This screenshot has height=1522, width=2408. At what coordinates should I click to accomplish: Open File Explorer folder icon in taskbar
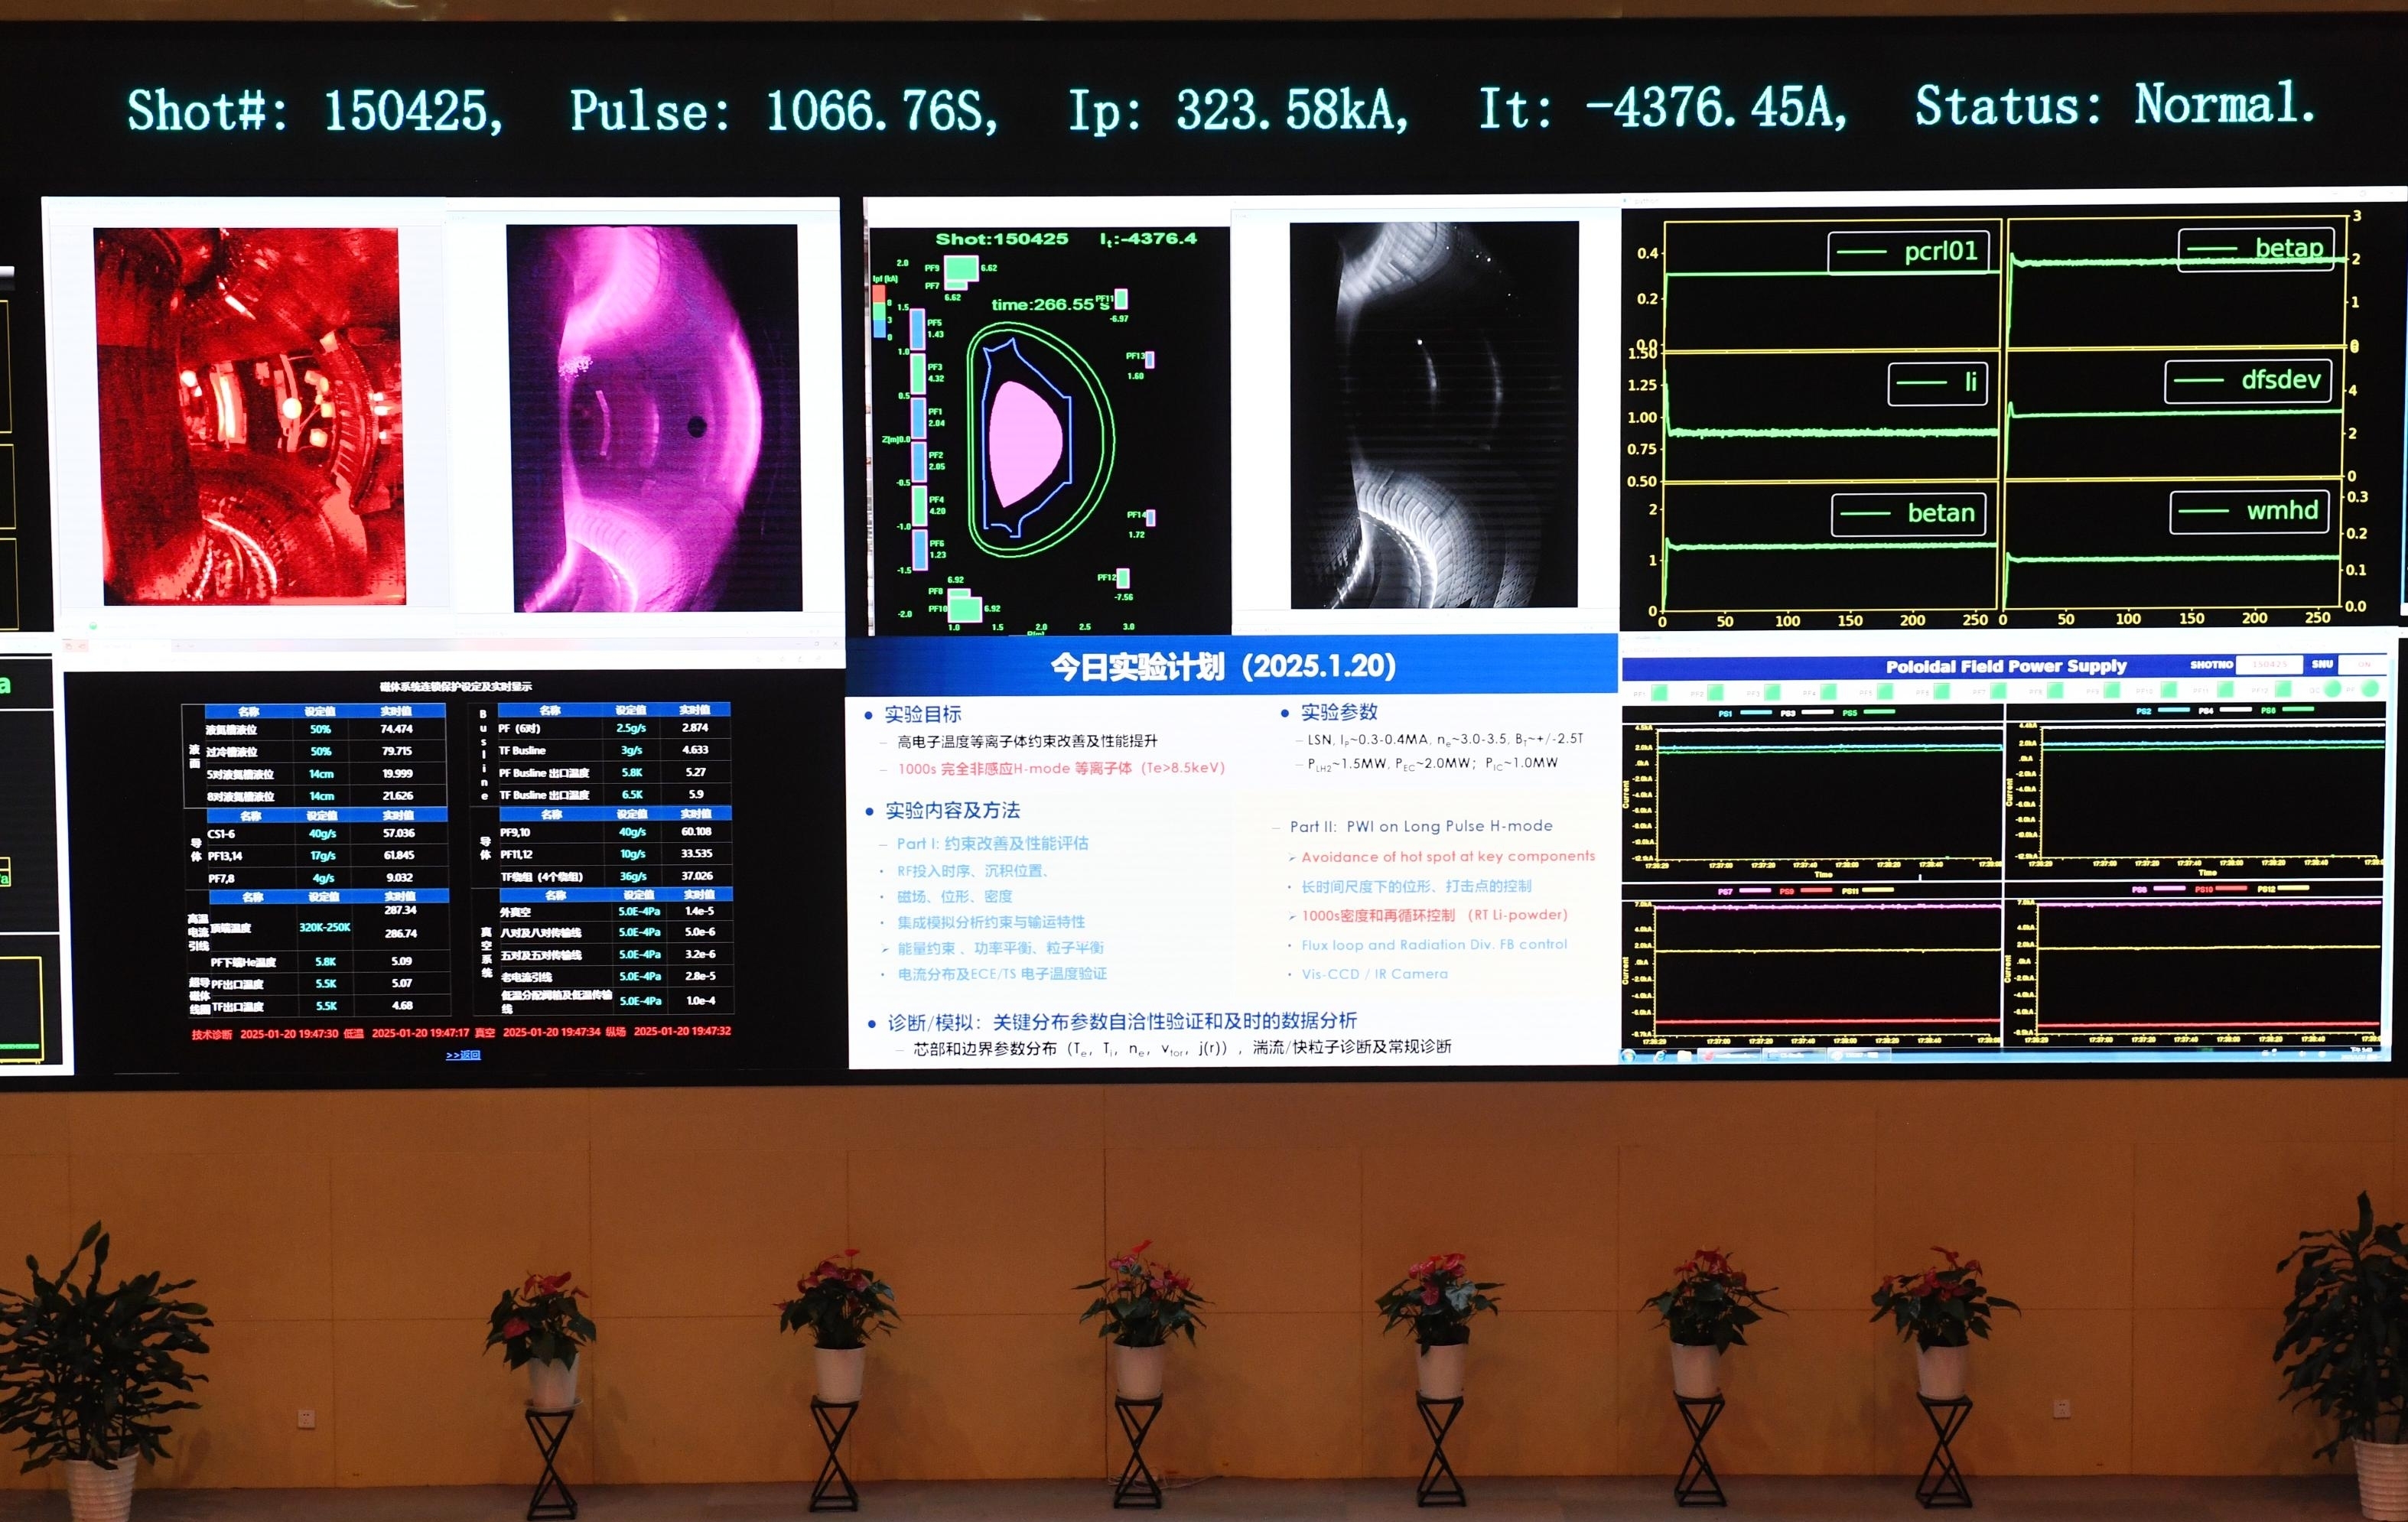1685,1056
